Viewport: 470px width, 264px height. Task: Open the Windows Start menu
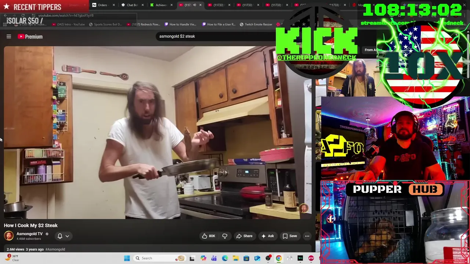(127, 258)
